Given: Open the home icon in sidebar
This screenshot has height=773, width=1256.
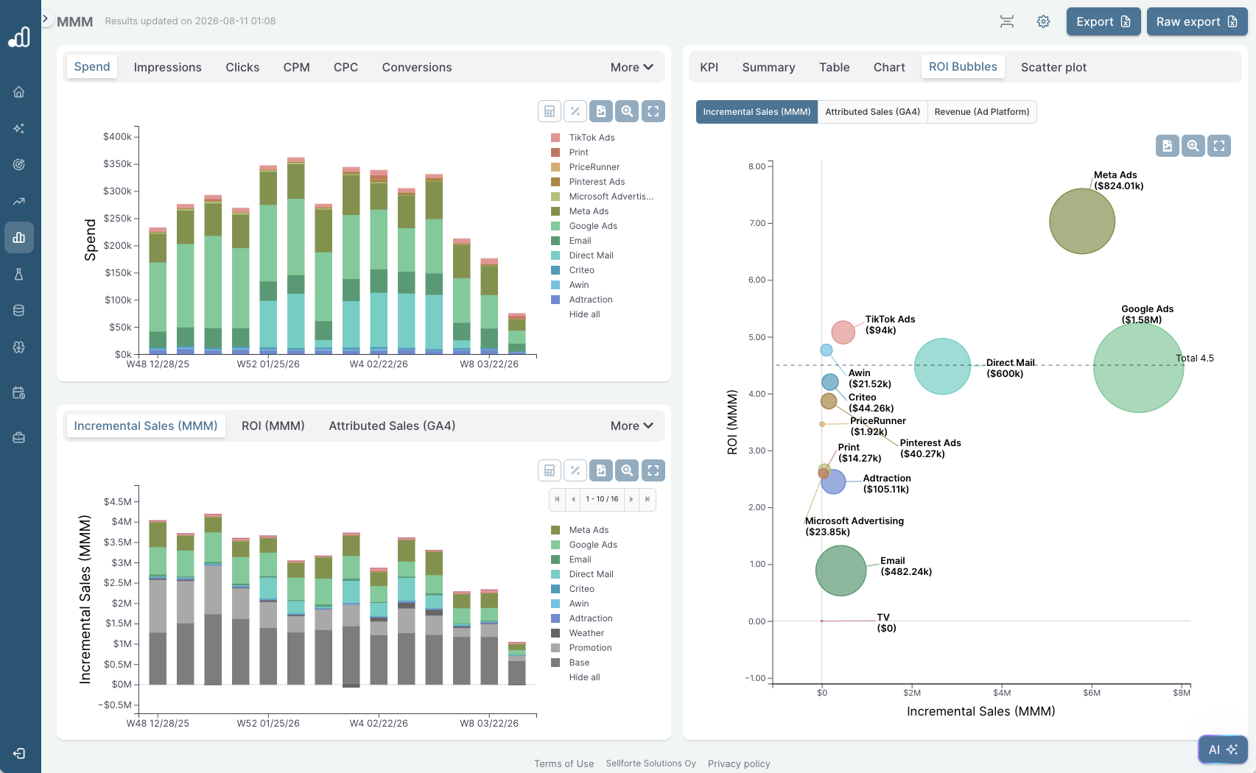Looking at the screenshot, I should click(x=19, y=92).
